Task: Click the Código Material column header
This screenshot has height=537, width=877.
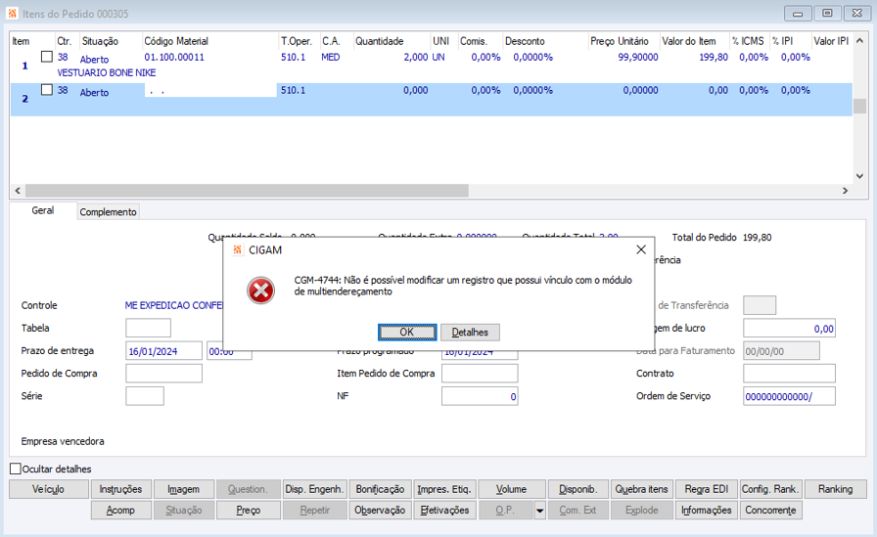Action: coord(176,41)
